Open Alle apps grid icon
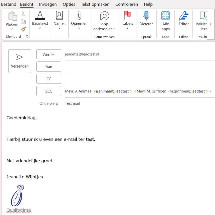Screen dimensions: 215x215 (x=165, y=16)
